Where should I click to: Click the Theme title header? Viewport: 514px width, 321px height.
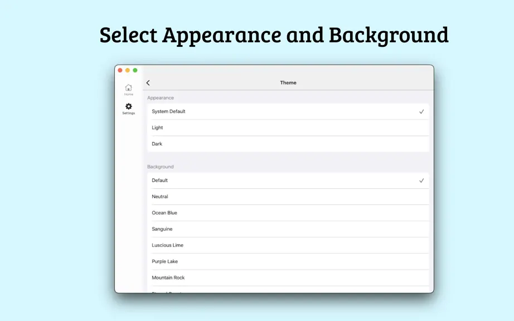pos(288,83)
